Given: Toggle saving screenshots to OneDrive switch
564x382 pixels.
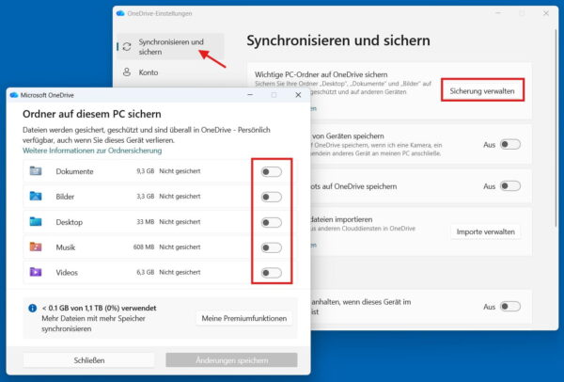Looking at the screenshot, I should [x=510, y=186].
